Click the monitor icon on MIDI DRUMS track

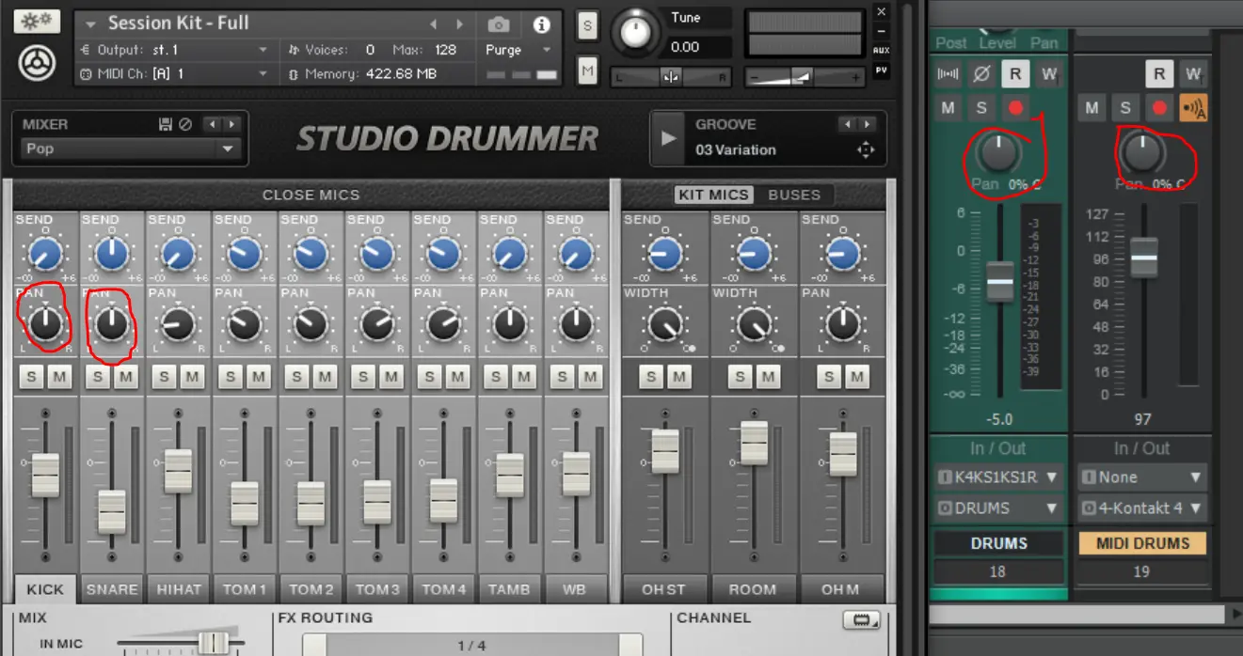[1194, 108]
